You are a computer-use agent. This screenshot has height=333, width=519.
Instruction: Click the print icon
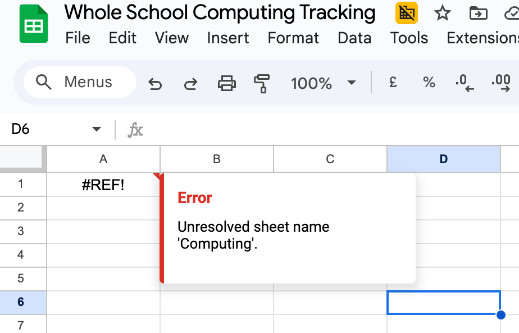pos(227,83)
